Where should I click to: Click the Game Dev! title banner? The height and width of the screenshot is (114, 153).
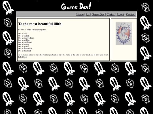pyautogui.click(x=76, y=6)
